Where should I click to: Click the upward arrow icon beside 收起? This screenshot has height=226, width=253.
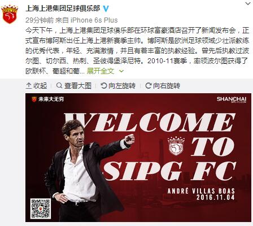29,86
